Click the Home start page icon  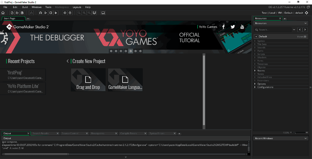coord(3,13)
